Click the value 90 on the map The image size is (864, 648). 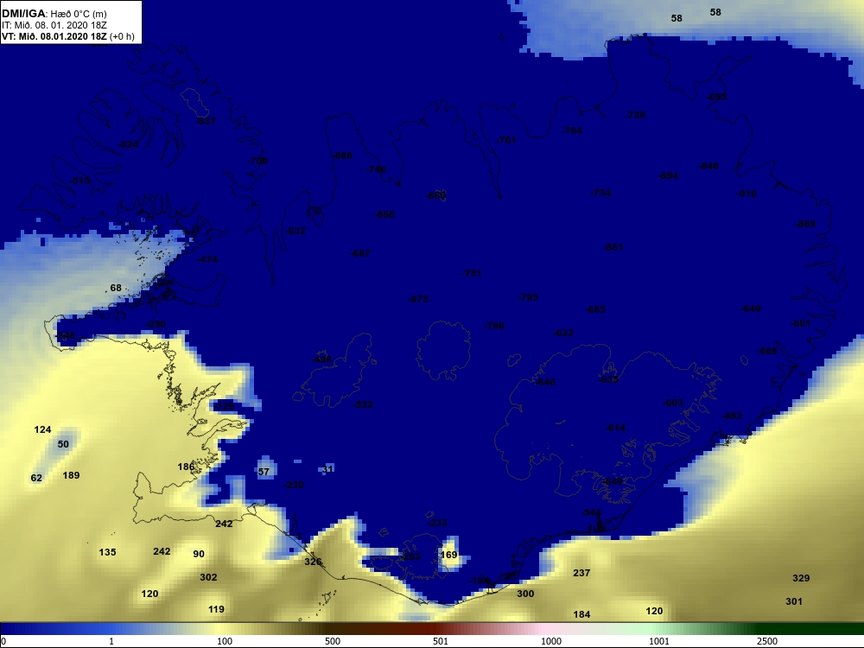199,554
